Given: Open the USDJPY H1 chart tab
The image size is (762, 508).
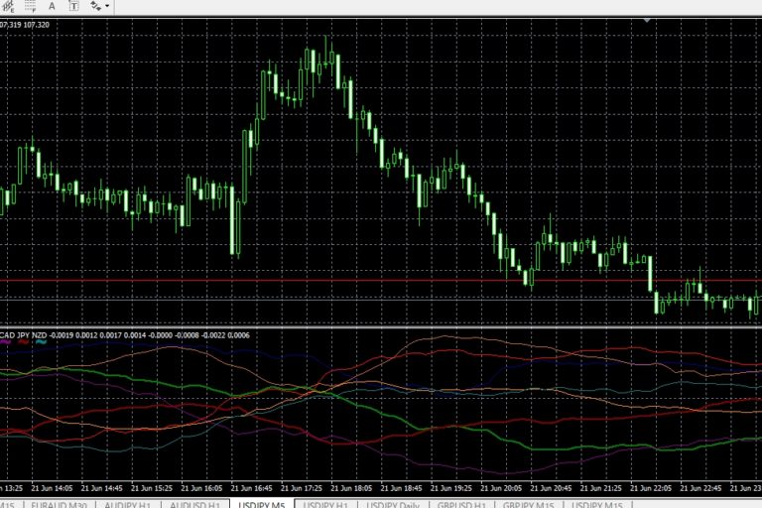Looking at the screenshot, I should coord(328,503).
